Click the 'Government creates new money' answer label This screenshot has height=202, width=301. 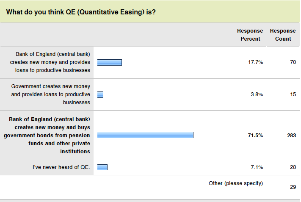click(x=51, y=94)
